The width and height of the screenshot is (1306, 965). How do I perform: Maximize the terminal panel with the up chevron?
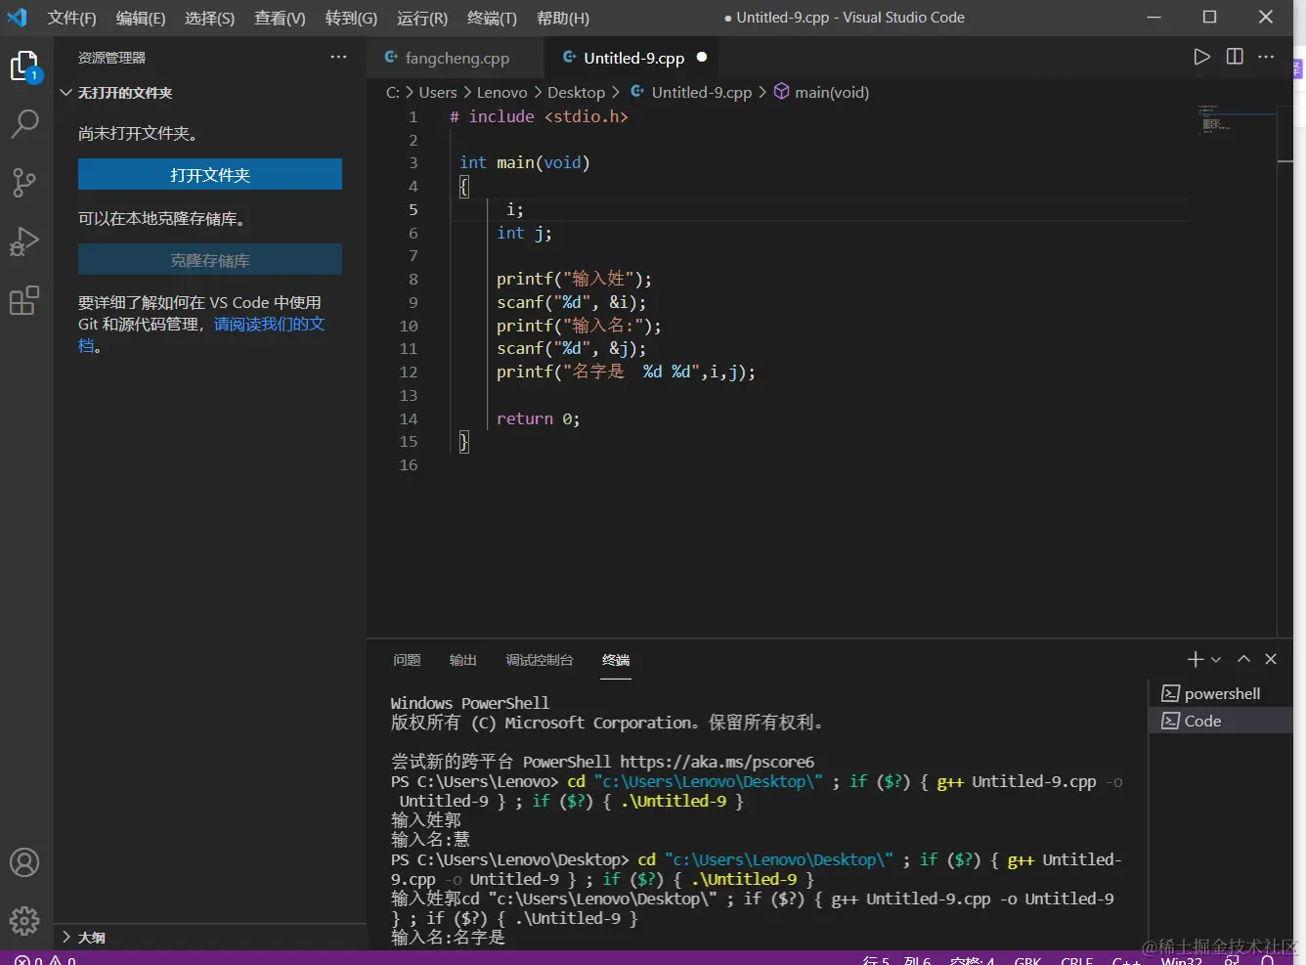pos(1243,659)
